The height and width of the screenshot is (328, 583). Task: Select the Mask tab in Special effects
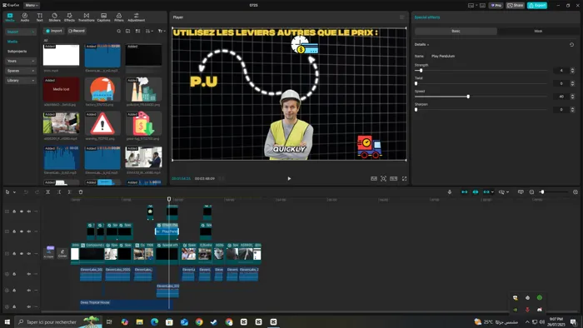[x=538, y=31]
